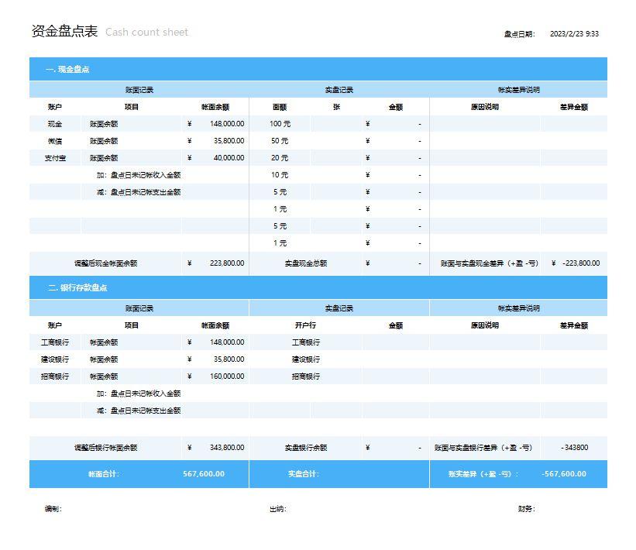Select the 盘点日期 value 2023/2/23 9:33
The image size is (636, 550).
click(574, 34)
